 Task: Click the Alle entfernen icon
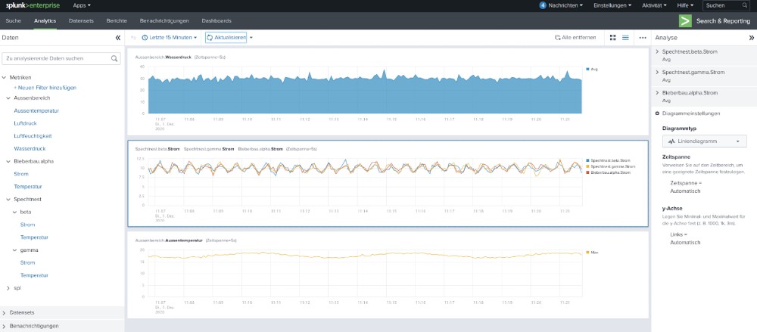tap(558, 38)
